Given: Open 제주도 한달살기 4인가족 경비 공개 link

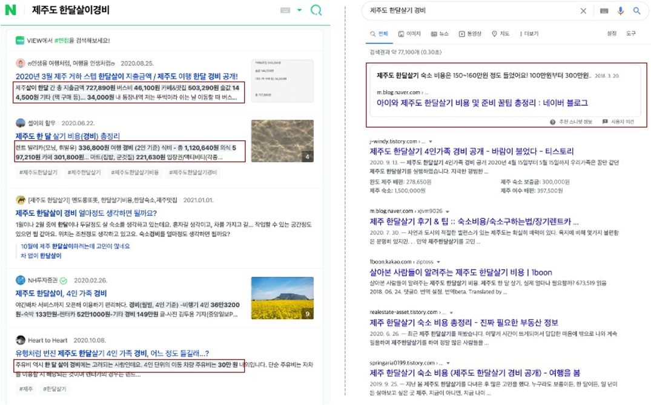Looking at the screenshot, I should (472, 151).
